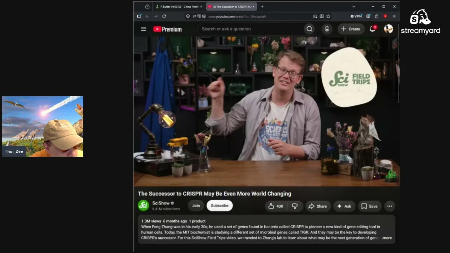Screen dimensions: 450x253
Task: Subscribe to the SciShow channel
Action: point(220,206)
